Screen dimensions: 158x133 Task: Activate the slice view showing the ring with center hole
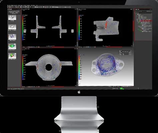(49, 67)
